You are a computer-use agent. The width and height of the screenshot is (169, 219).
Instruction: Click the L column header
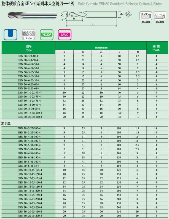coord(119,52)
